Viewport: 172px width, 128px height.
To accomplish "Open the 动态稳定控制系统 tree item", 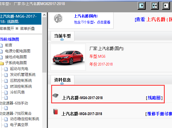I will pos(25,119).
